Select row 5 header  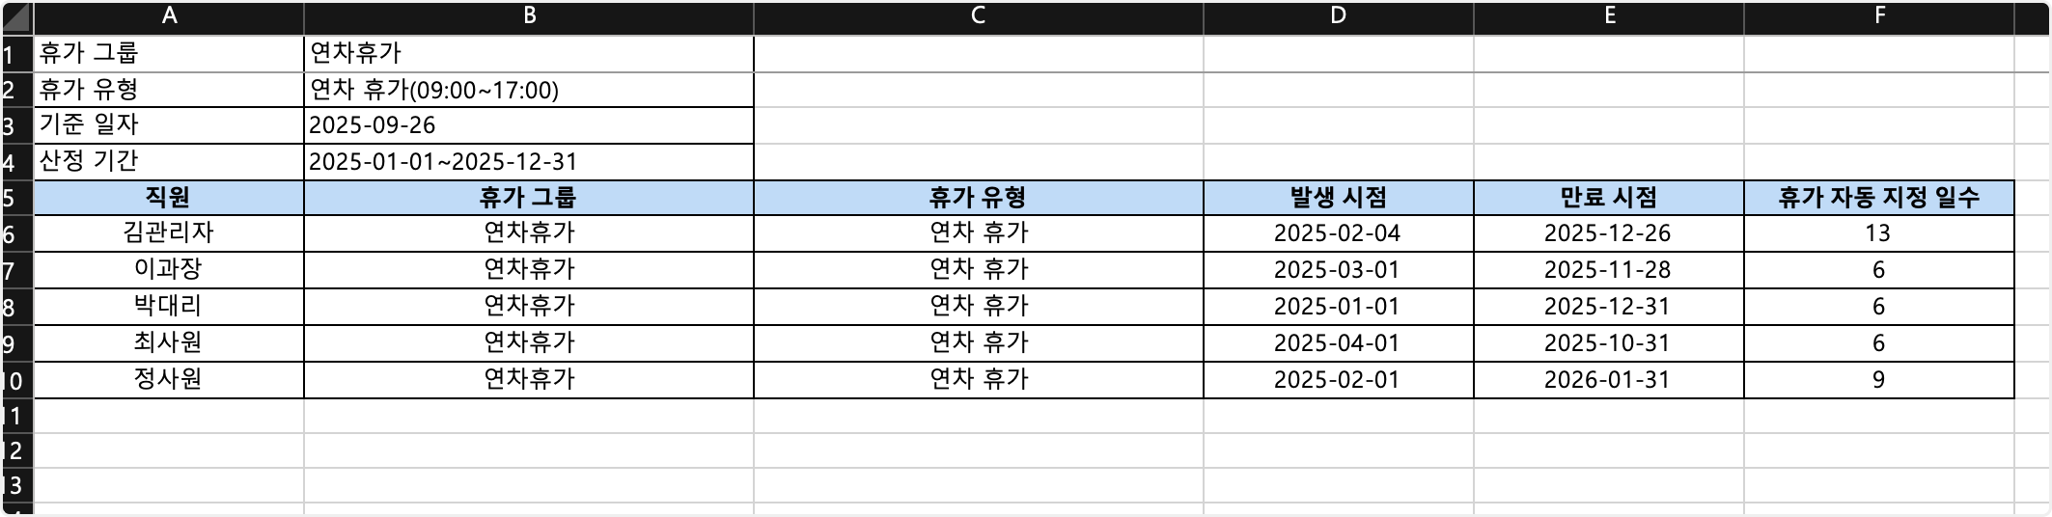(x=12, y=199)
